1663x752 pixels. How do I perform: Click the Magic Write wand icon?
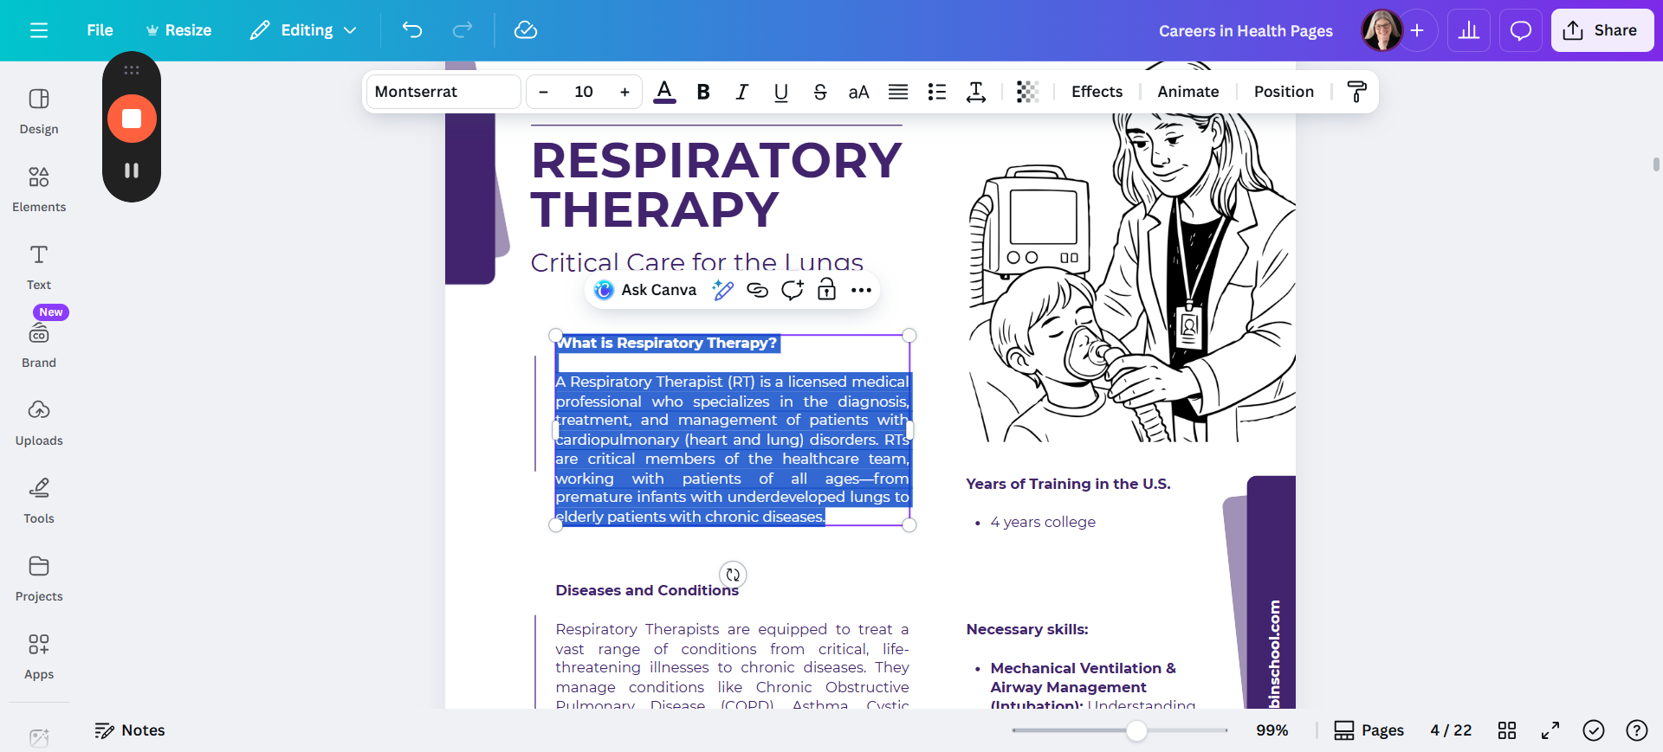tap(722, 290)
